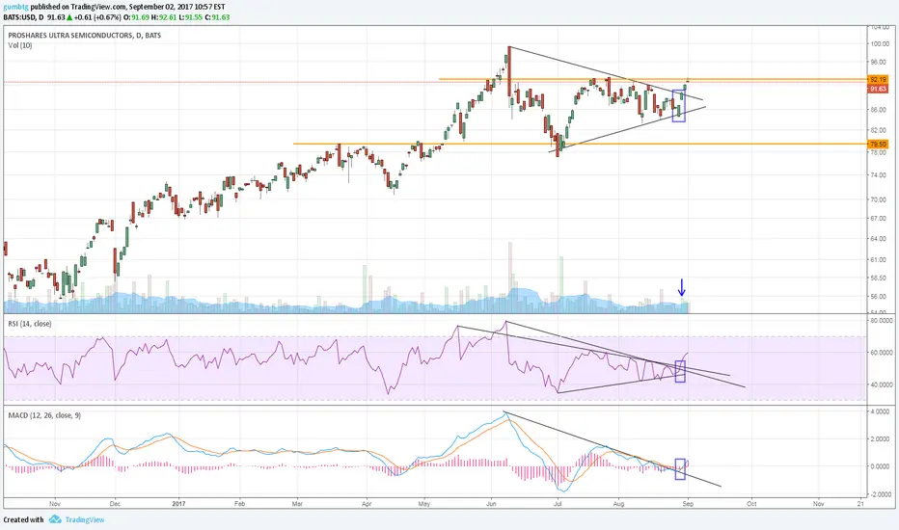Click the 61.00 price axis label
This screenshot has height=530, width=899.
[x=879, y=260]
